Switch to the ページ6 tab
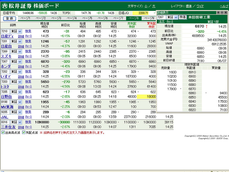 pyautogui.click(x=103, y=18)
